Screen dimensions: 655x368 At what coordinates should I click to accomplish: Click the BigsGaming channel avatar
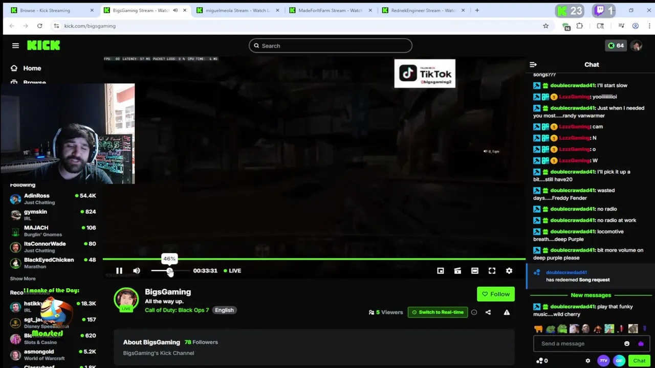(x=126, y=300)
